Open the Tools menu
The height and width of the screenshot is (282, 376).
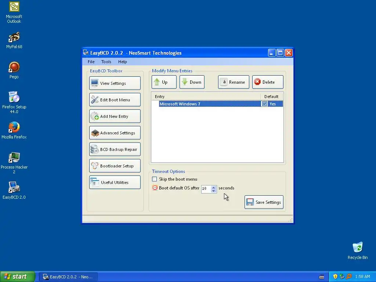[x=106, y=62]
